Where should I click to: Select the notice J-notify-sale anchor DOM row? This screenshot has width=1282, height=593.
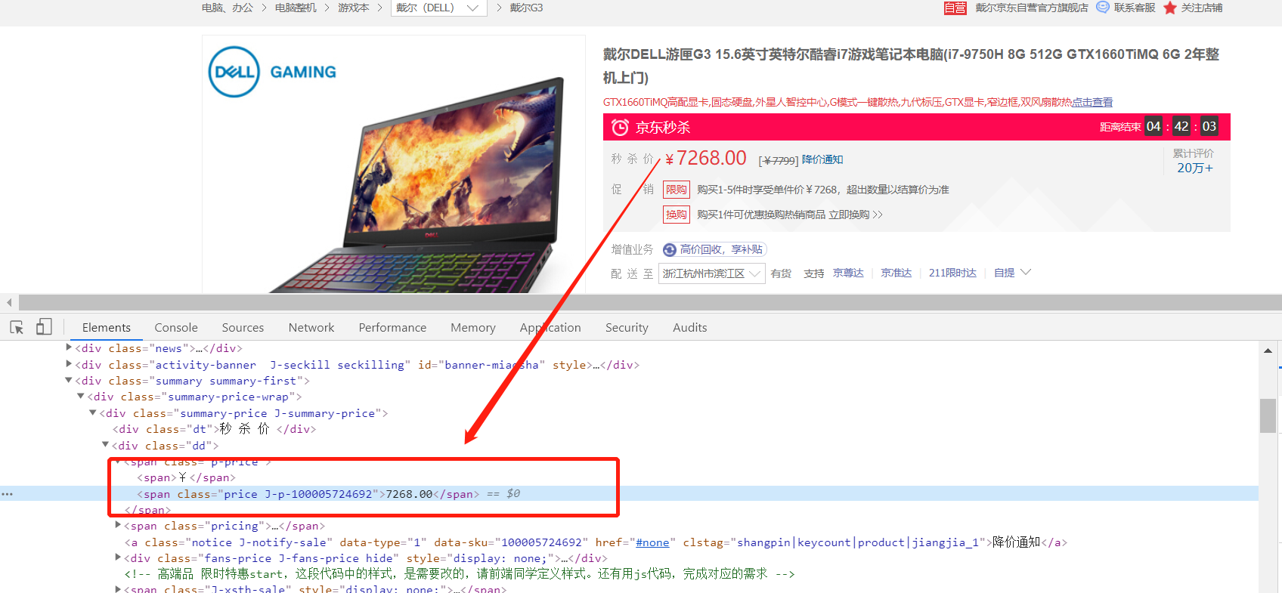pyautogui.click(x=596, y=542)
